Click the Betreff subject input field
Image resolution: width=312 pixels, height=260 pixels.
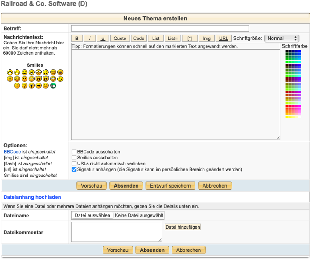pos(160,29)
